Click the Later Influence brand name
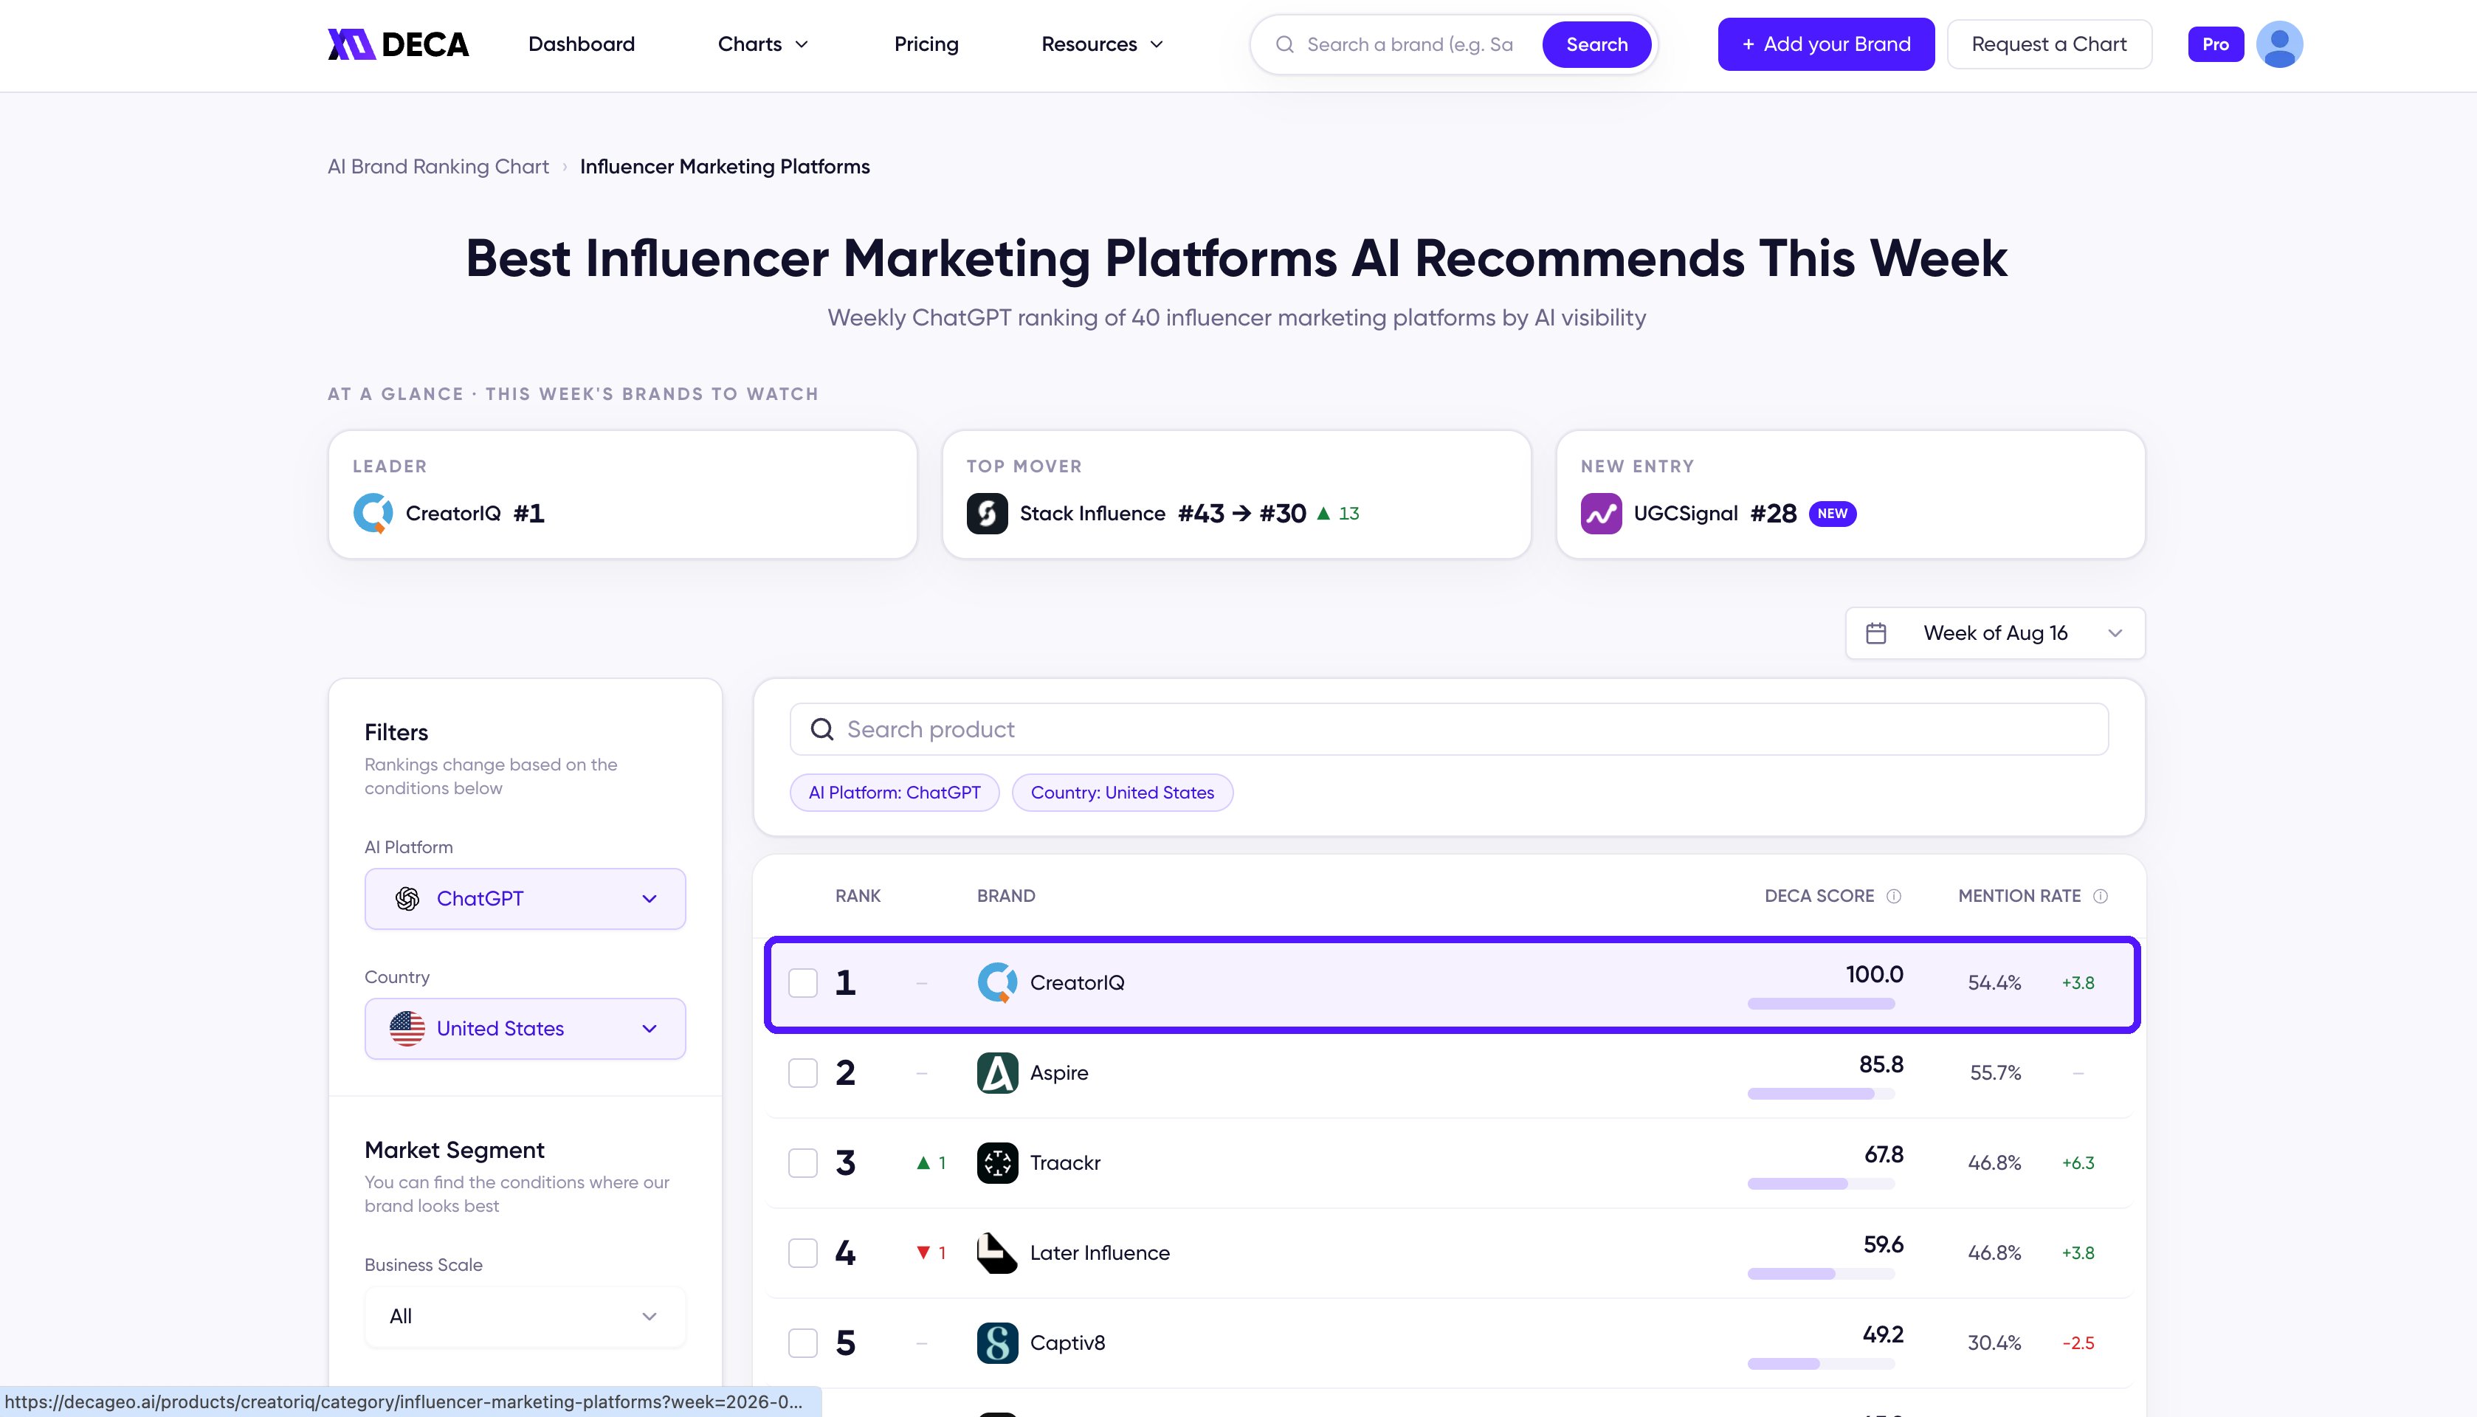The height and width of the screenshot is (1417, 2477). (x=1100, y=1252)
